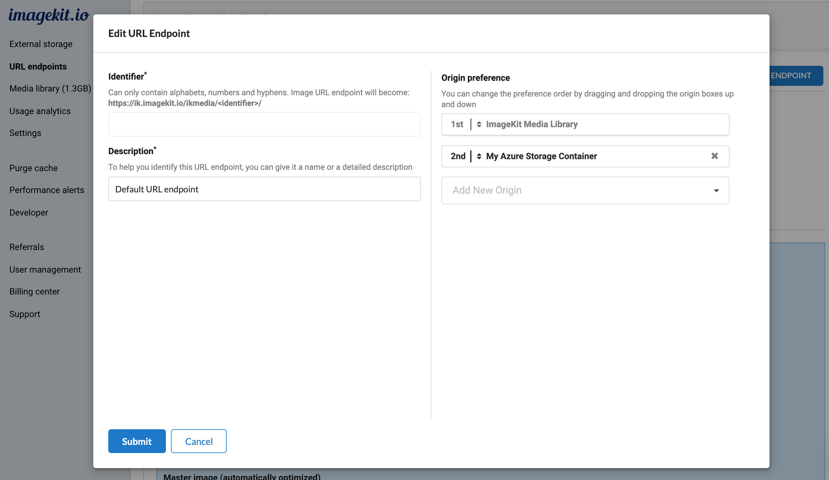
Task: Click the empty Identifier input field
Action: pyautogui.click(x=264, y=124)
